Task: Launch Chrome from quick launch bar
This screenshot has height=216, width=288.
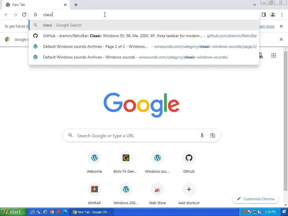Action: pos(52,212)
